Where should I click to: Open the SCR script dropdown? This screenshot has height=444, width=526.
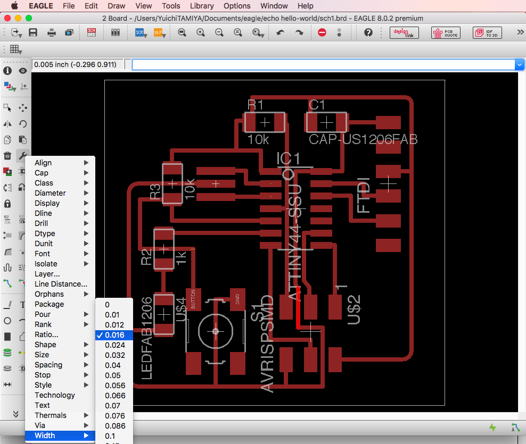[x=145, y=35]
